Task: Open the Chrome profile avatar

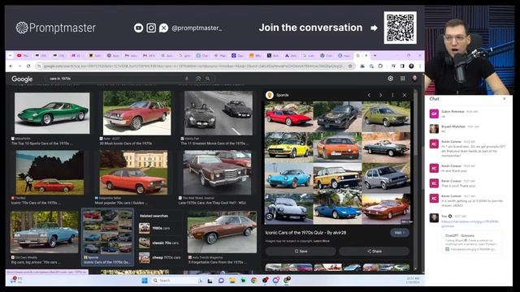Action: click(411, 67)
